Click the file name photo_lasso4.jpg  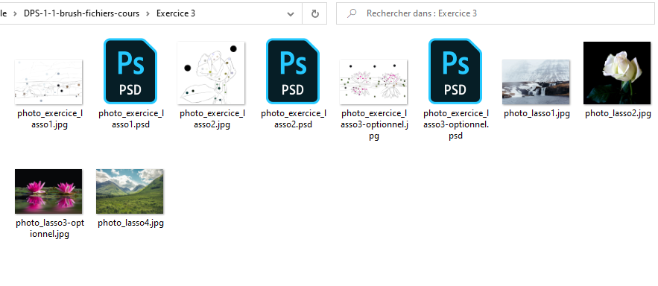(x=130, y=223)
